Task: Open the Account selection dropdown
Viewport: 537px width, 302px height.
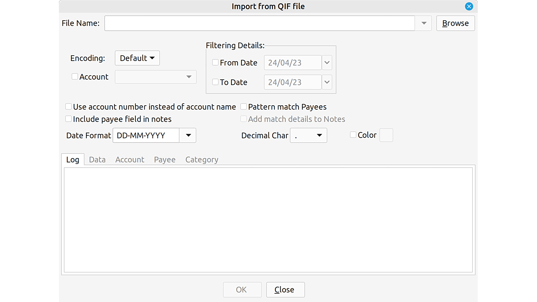Action: [x=156, y=77]
